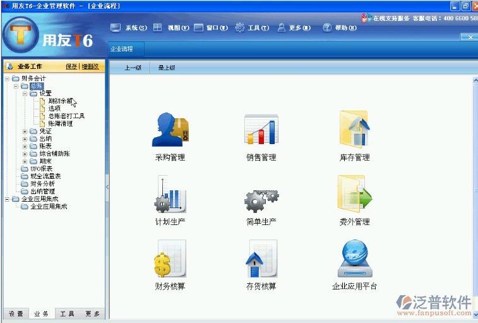Open the 系统(S) menu
478x323 pixels.
[129, 28]
